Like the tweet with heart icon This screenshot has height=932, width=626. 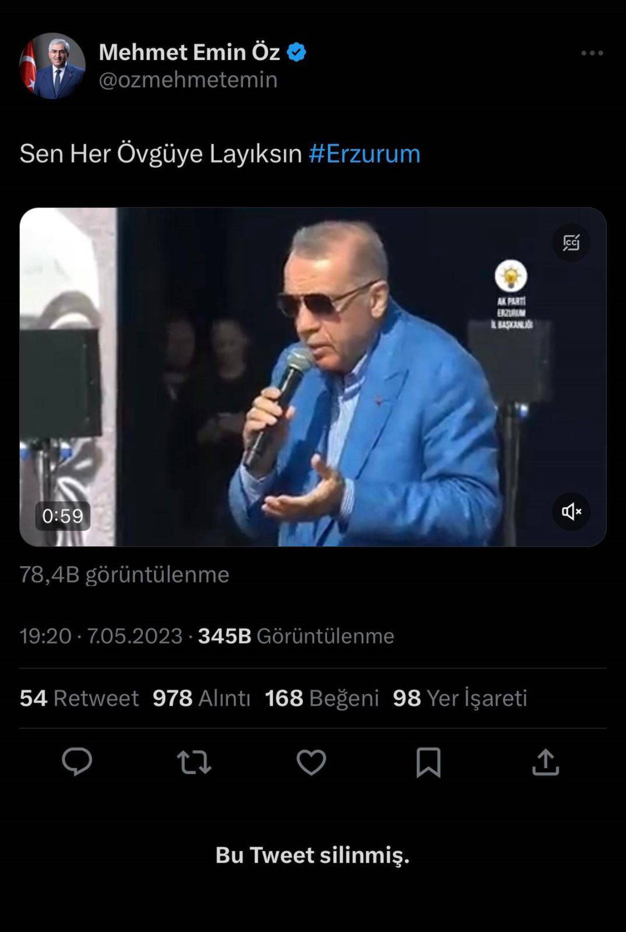click(x=311, y=762)
